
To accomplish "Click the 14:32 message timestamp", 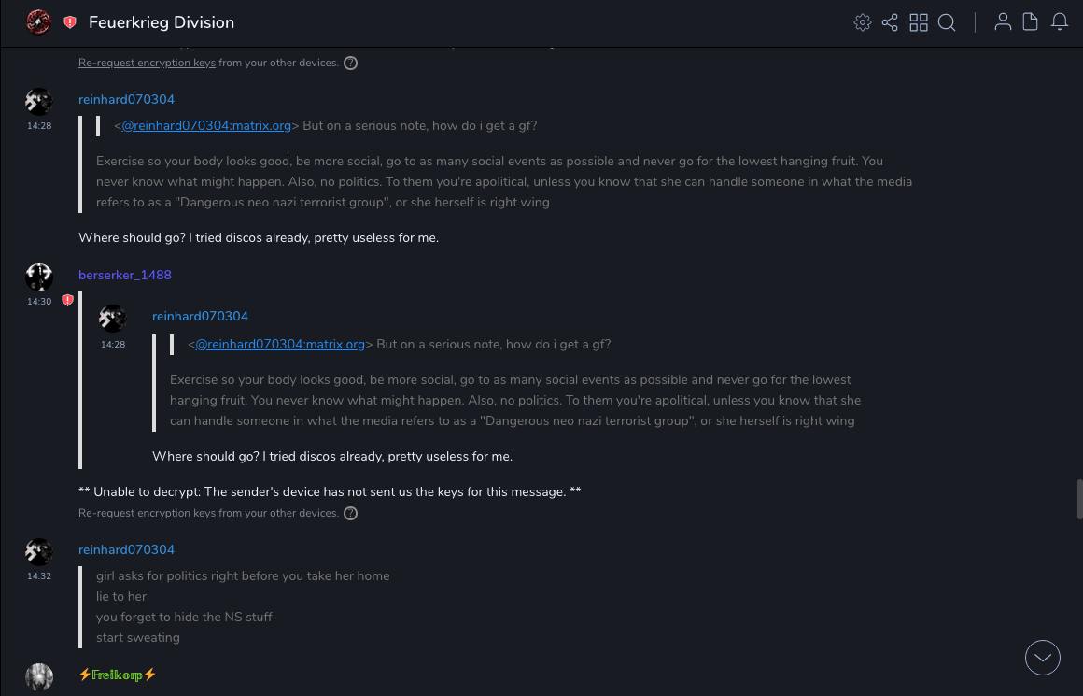I will (39, 576).
